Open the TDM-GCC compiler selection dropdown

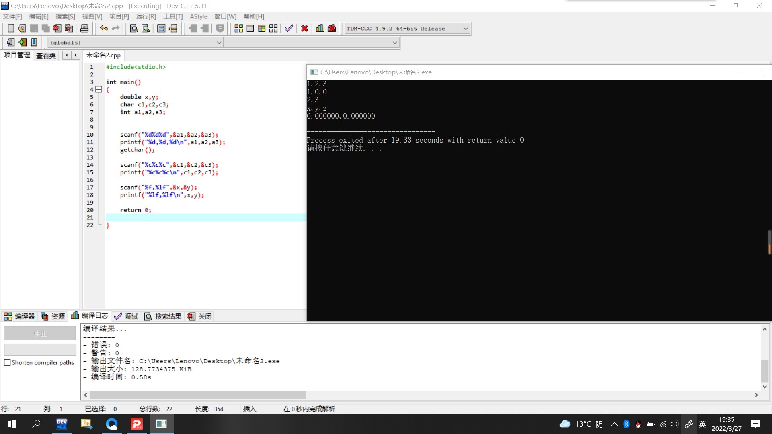click(466, 29)
